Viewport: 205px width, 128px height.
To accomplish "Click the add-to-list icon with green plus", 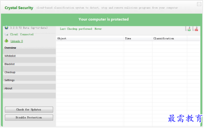I will tap(188, 29).
